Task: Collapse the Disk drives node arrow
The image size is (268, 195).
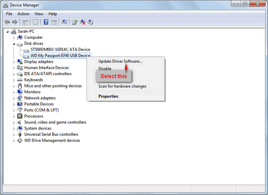Action: click(x=14, y=44)
